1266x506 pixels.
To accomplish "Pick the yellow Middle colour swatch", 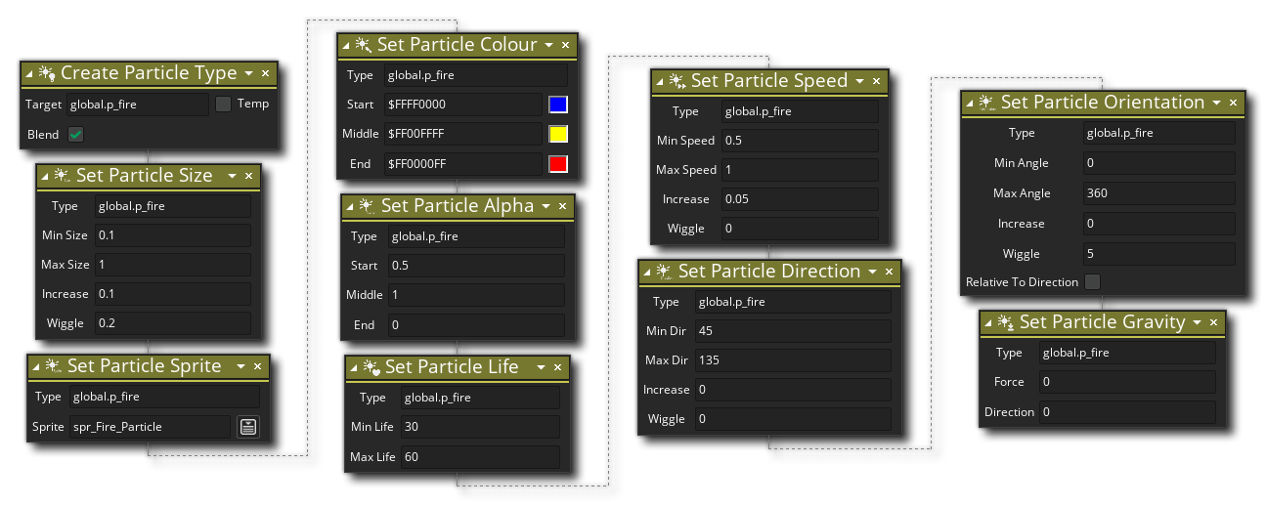I will (558, 134).
